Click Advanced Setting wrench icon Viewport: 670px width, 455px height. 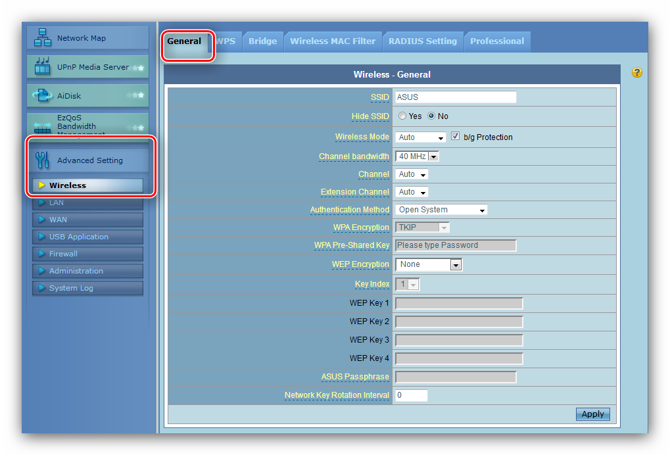(42, 160)
